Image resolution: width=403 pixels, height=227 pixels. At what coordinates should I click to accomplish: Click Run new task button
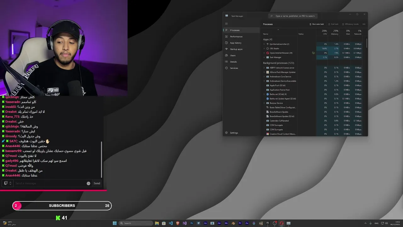tap(317, 24)
